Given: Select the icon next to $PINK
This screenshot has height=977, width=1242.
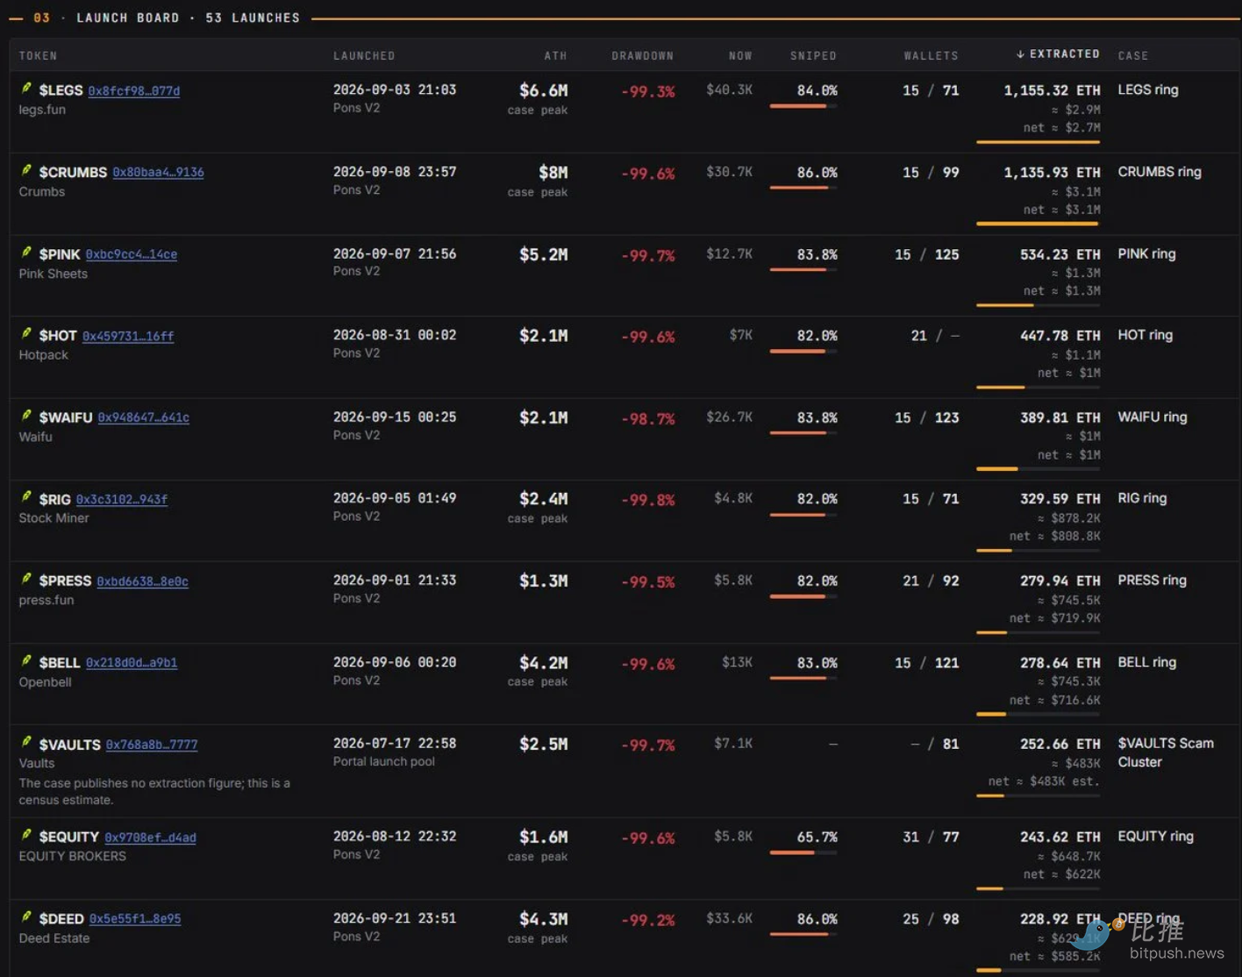Looking at the screenshot, I should click(26, 253).
